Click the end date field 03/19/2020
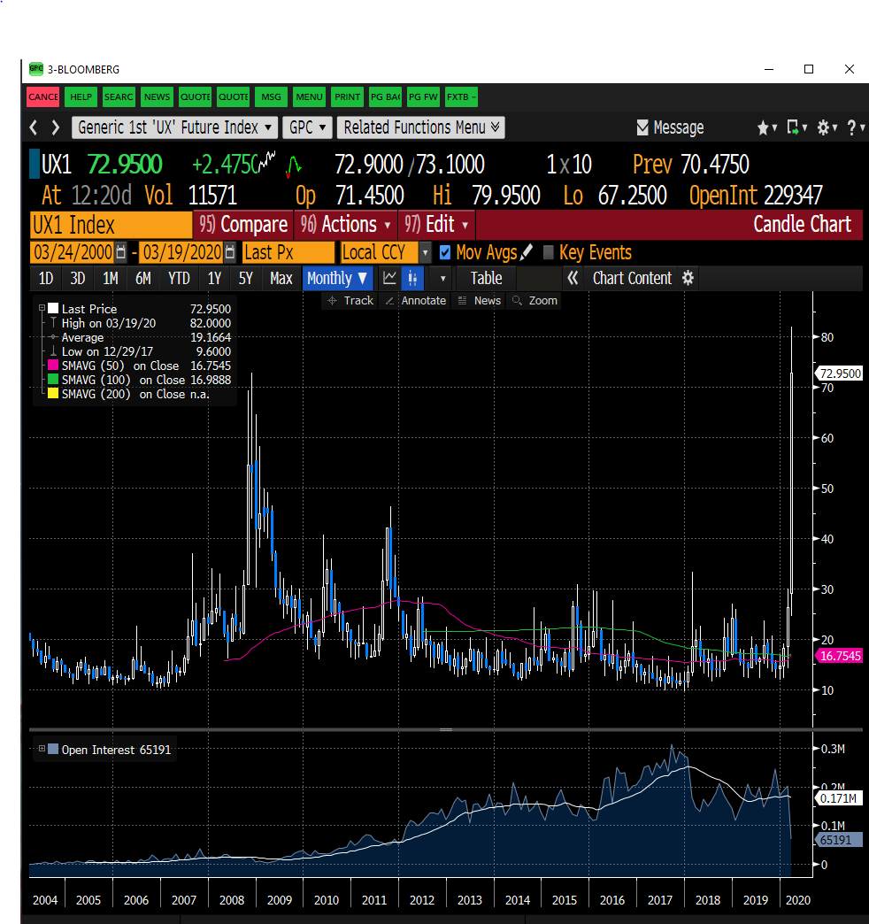 click(x=182, y=253)
